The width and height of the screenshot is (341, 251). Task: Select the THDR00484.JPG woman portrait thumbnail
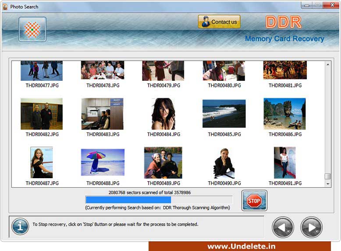[163, 114]
